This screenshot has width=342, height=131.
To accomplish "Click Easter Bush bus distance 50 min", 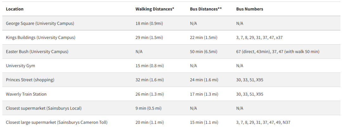I will click(x=203, y=52).
